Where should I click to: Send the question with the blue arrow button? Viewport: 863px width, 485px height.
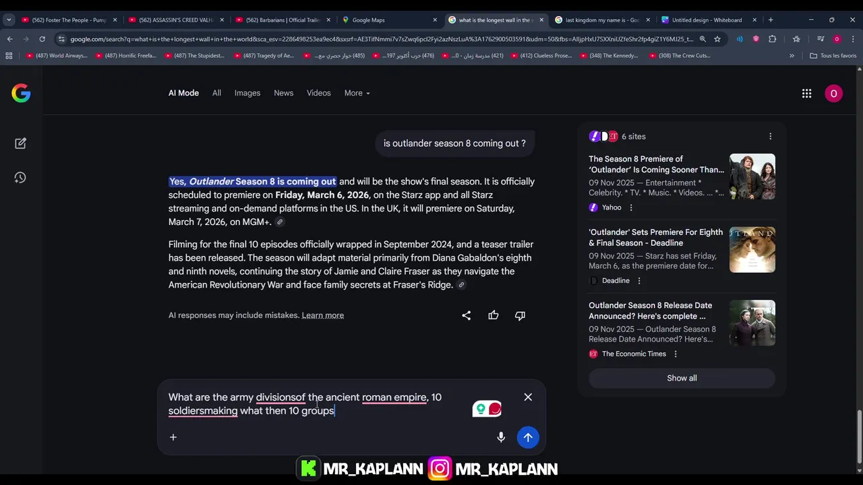[x=528, y=437]
